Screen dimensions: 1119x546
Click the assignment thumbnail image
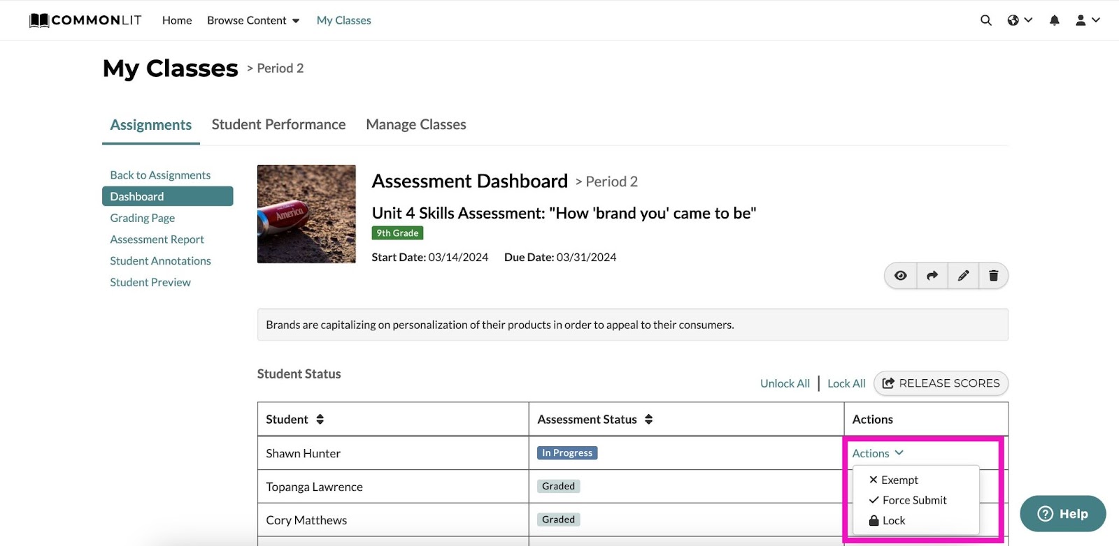point(306,214)
